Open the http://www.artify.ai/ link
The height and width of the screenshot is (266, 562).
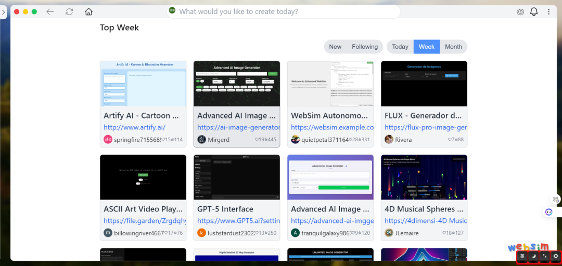click(135, 127)
